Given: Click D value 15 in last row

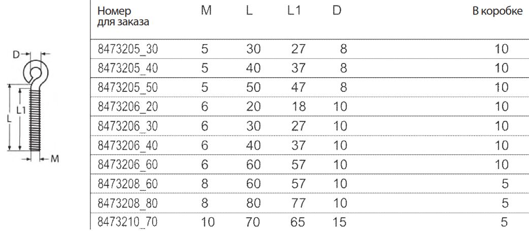Looking at the screenshot, I should (x=340, y=222).
